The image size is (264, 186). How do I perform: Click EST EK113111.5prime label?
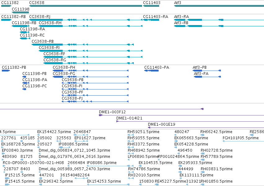click(x=196, y=175)
